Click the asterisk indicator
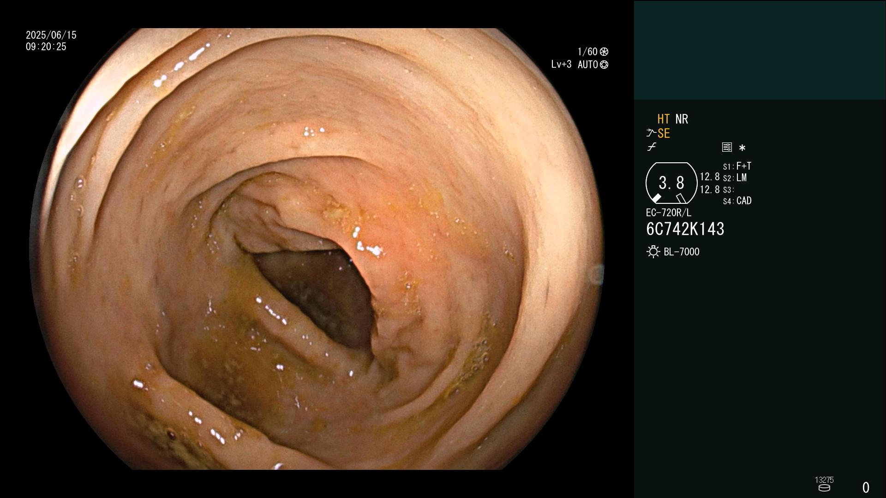 coord(742,148)
